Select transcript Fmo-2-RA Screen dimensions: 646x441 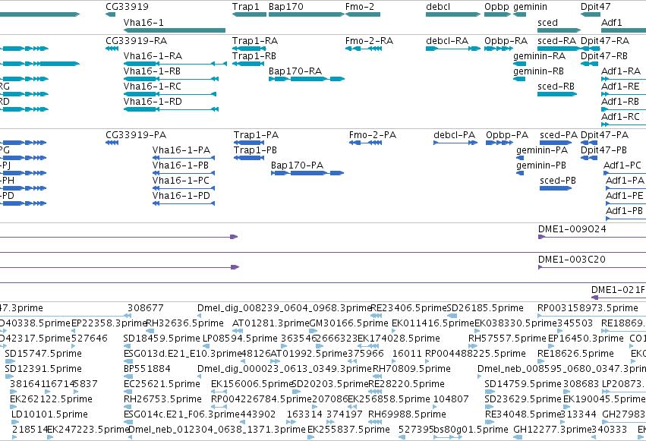[x=364, y=49]
